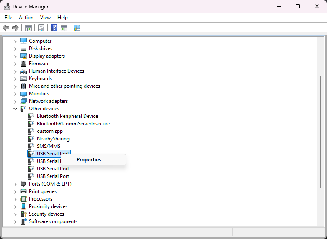This screenshot has width=327, height=239.
Task: Click the Forward arrow toolbar icon
Action: coord(15,28)
